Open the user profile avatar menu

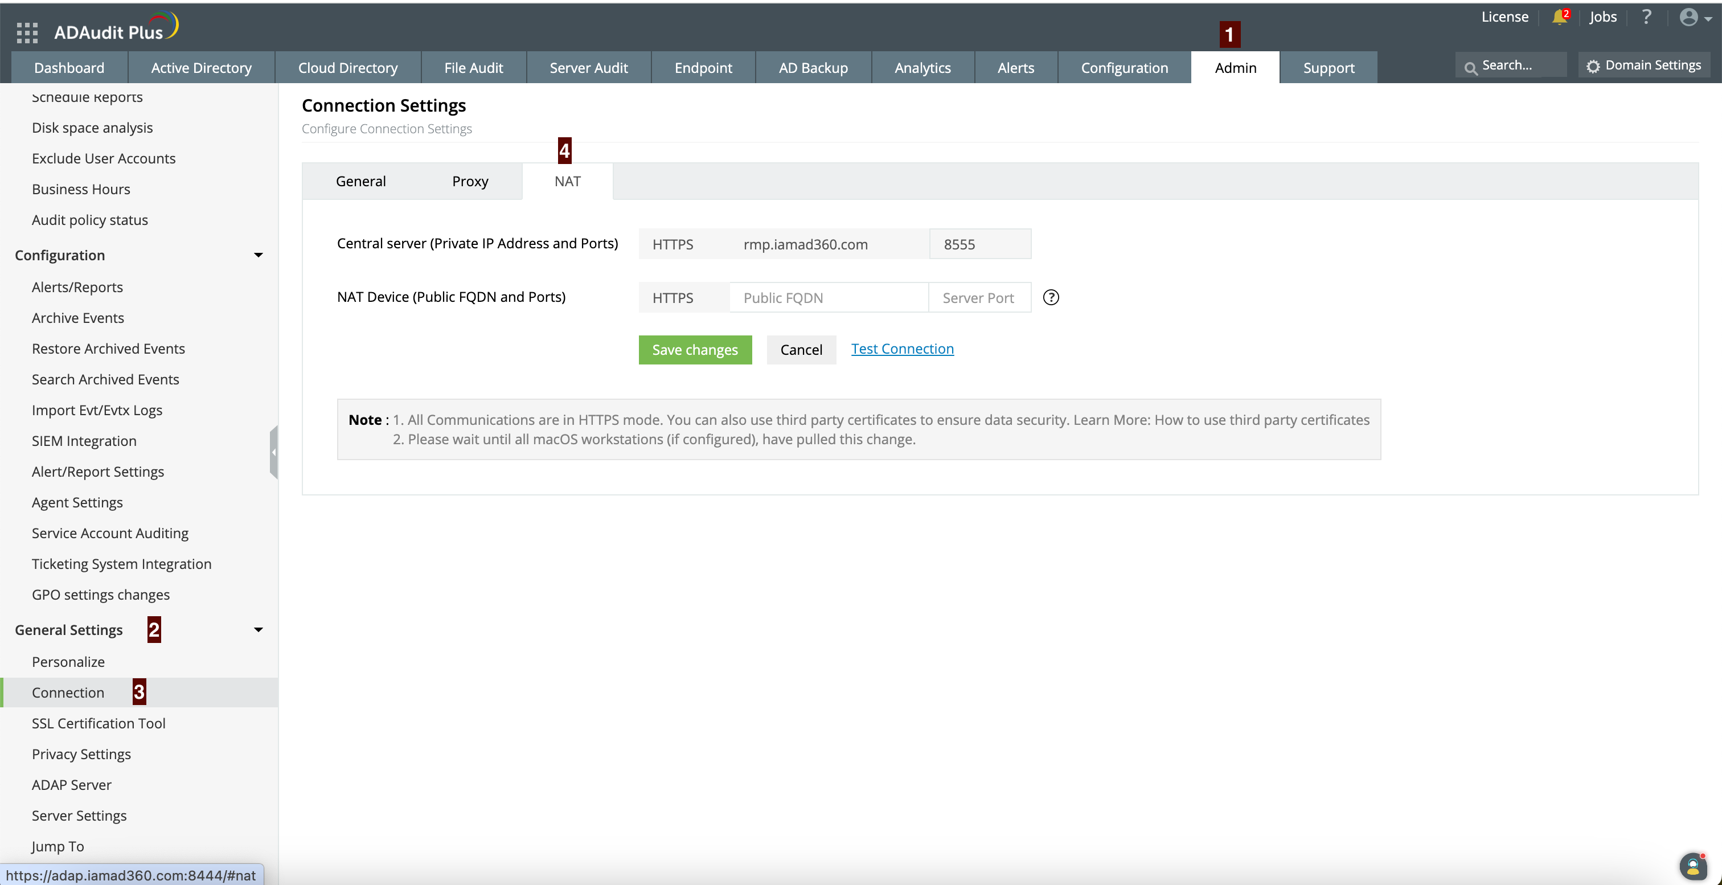pos(1688,18)
